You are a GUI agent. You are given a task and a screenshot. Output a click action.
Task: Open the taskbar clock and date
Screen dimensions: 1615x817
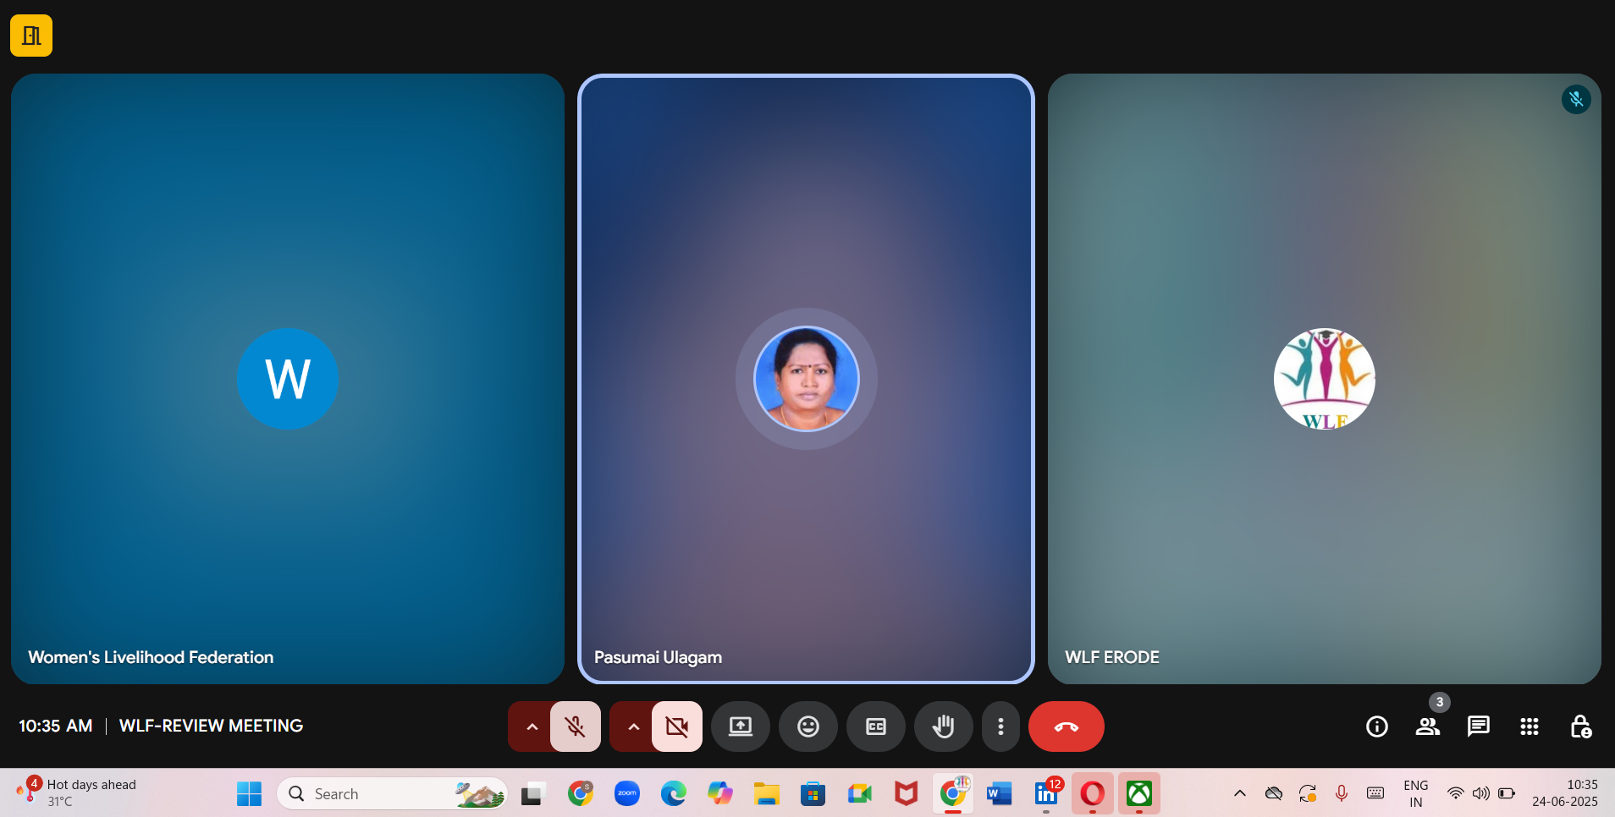1565,793
